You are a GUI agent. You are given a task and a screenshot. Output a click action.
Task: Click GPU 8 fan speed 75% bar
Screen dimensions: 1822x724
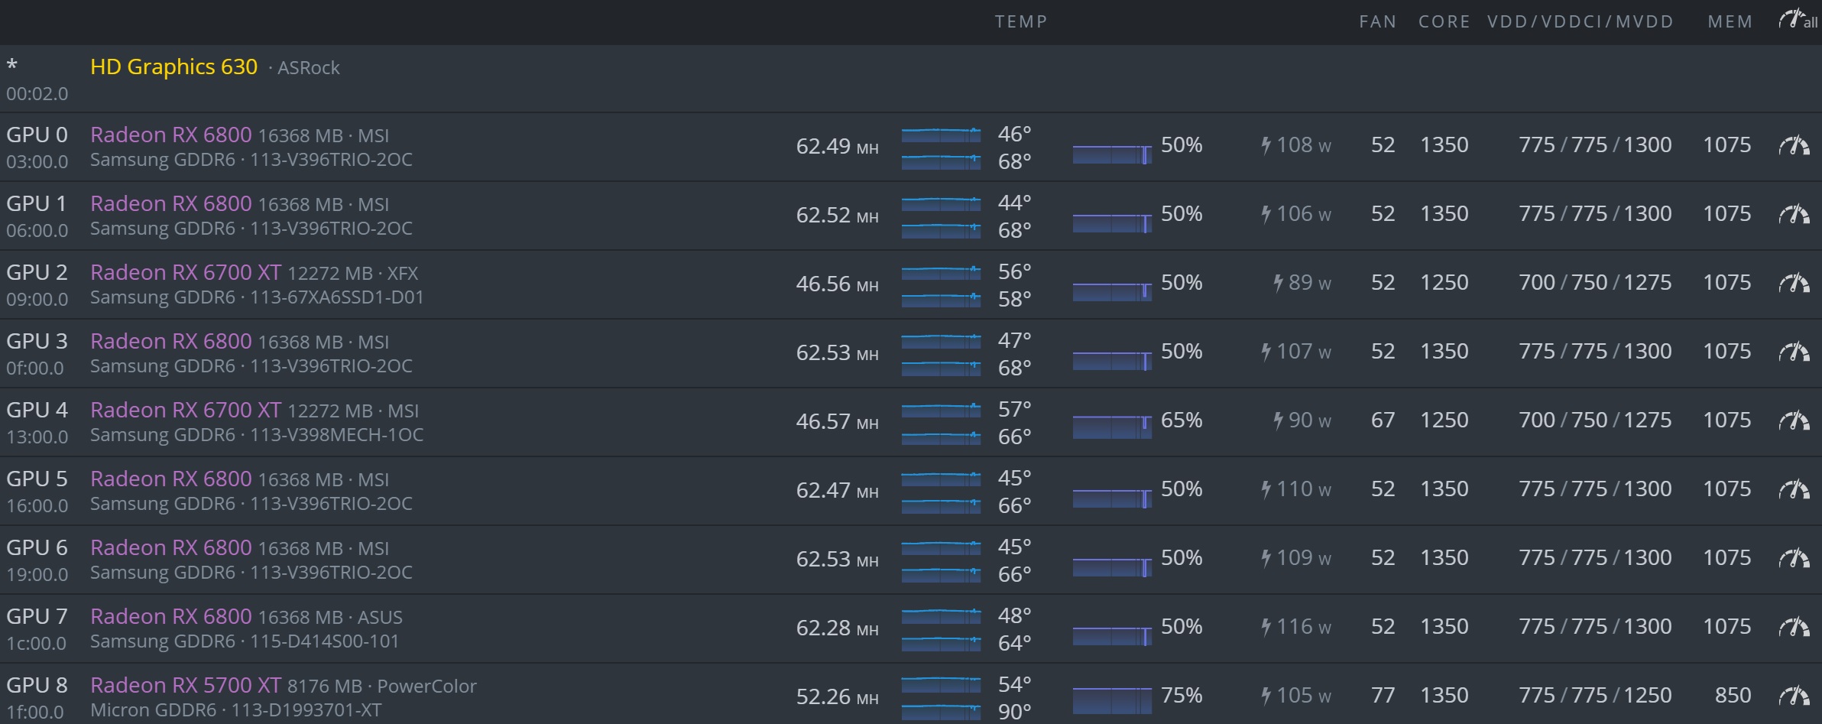(x=1112, y=700)
